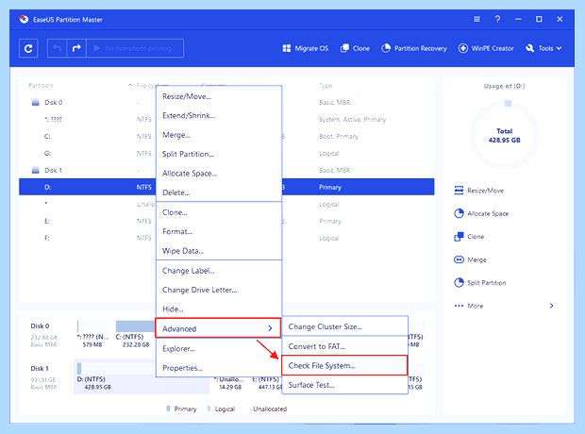
Task: Click the refresh icon in the toolbar
Action: coord(28,48)
